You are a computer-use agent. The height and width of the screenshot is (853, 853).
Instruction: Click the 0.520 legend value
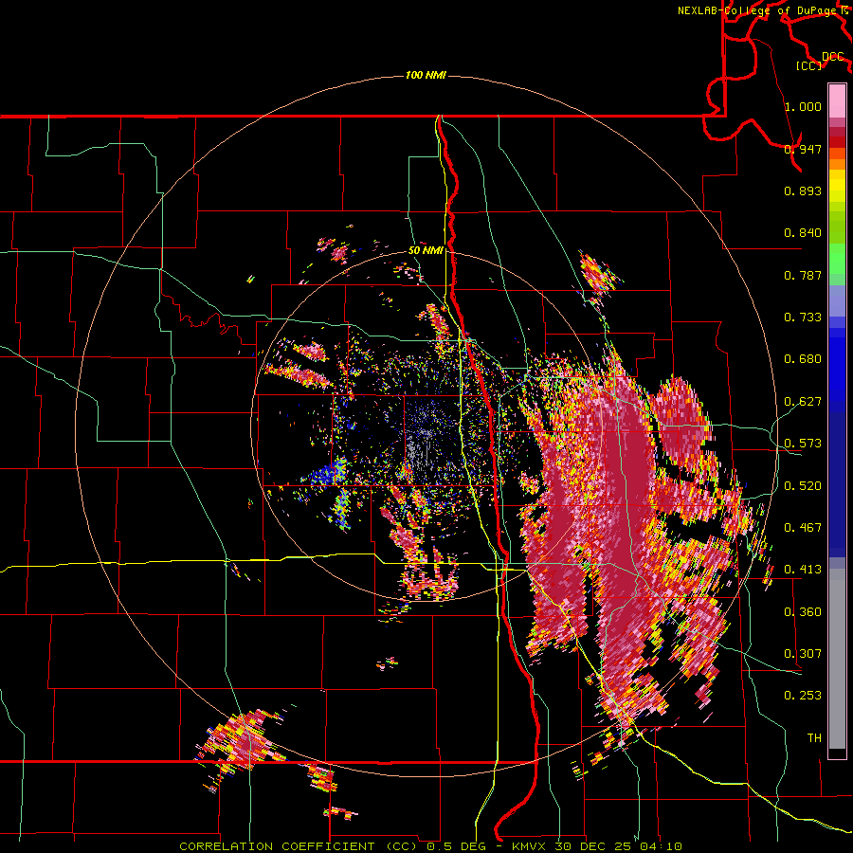click(803, 485)
